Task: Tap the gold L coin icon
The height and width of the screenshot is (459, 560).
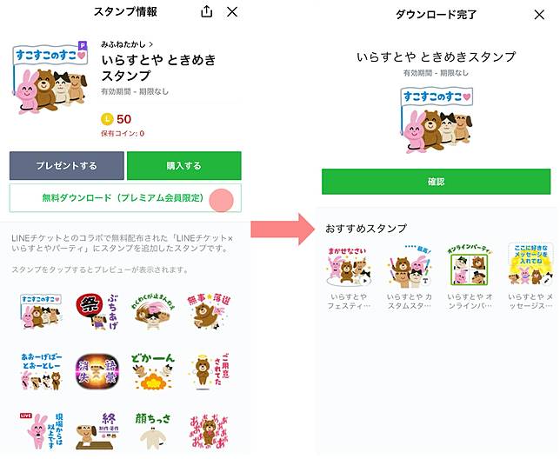Action: (x=107, y=119)
